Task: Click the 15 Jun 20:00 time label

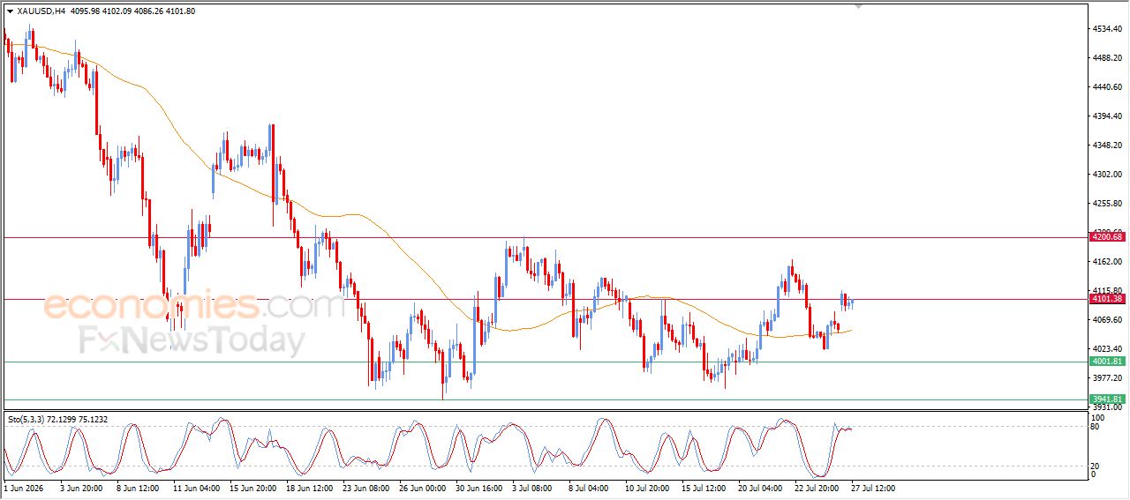Action: (x=252, y=488)
